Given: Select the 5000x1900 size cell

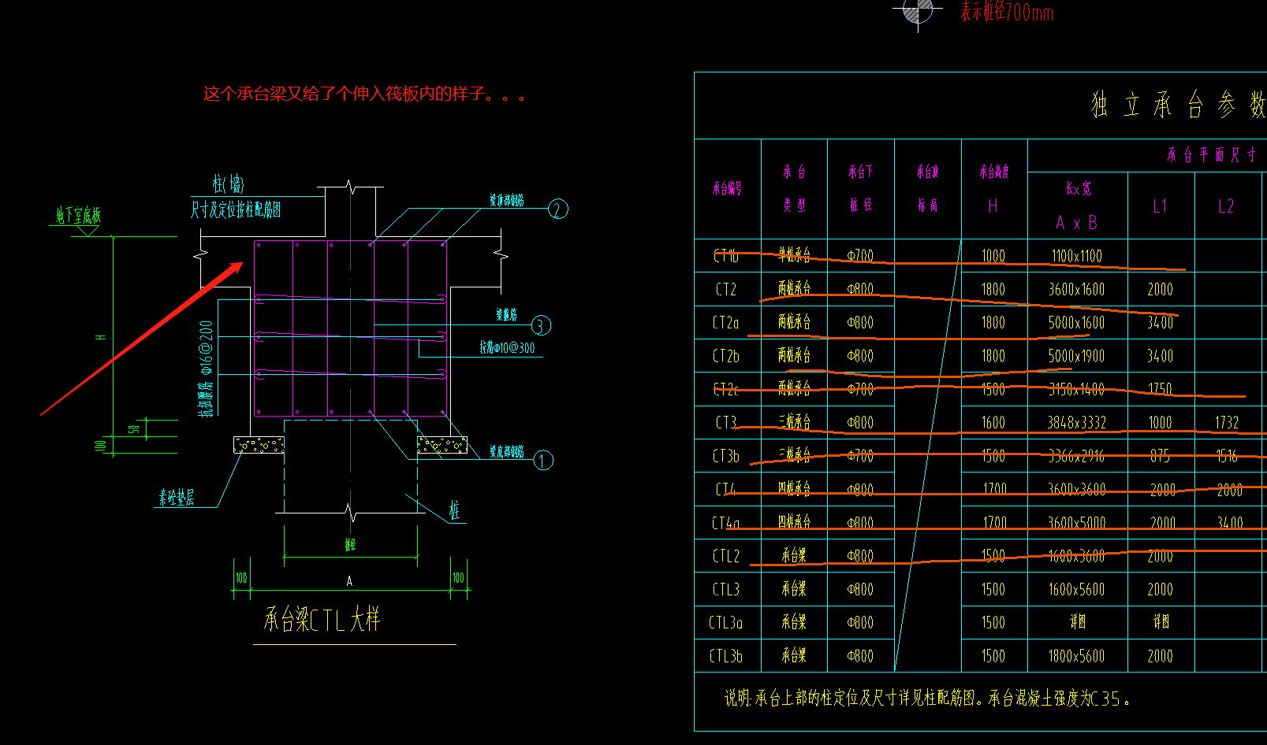Looking at the screenshot, I should (1077, 356).
